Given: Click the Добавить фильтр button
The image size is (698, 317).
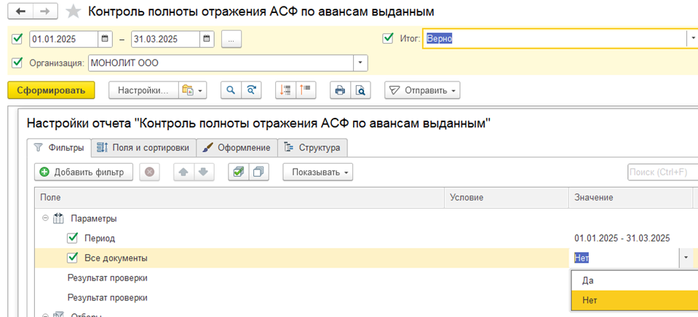Looking at the screenshot, I should click(84, 172).
